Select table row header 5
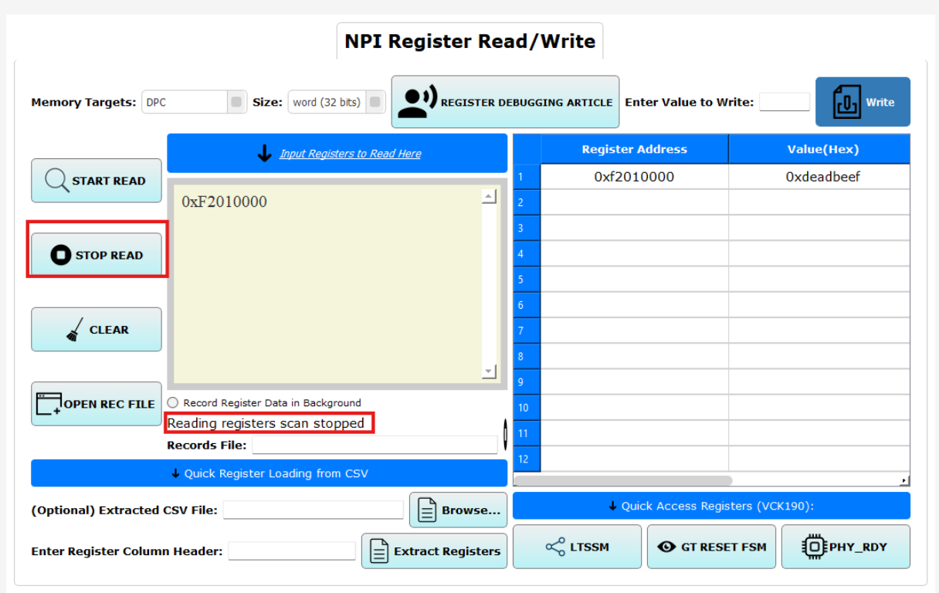The image size is (939, 593). 527,280
